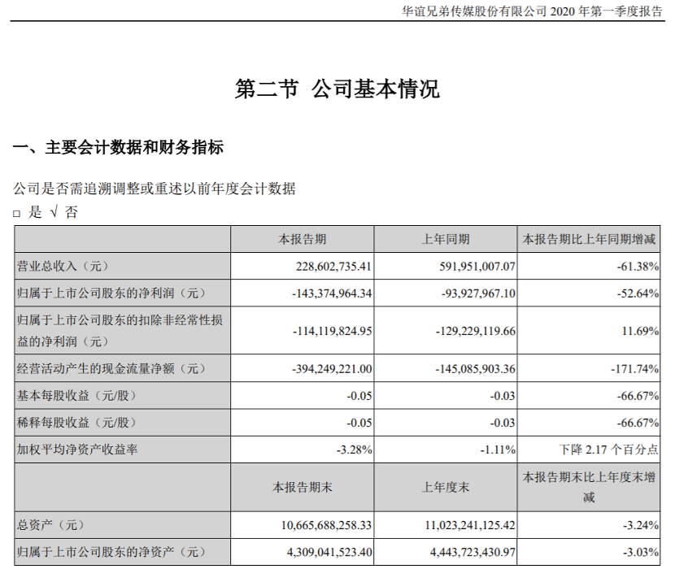The height and width of the screenshot is (569, 675).
Task: Click row label 归属于上市公司股东的净资产（元）
Action: pos(111,552)
